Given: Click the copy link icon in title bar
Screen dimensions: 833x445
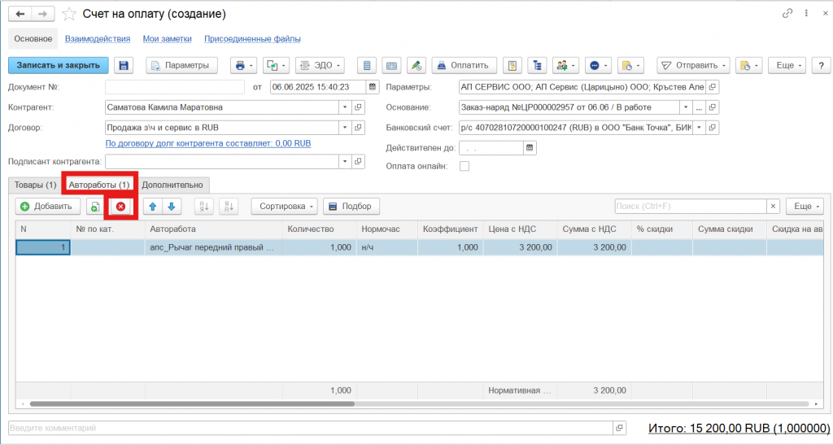Looking at the screenshot, I should tap(787, 14).
